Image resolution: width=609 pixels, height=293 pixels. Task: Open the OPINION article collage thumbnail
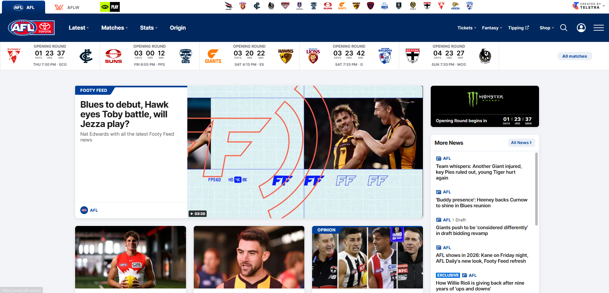tap(368, 257)
